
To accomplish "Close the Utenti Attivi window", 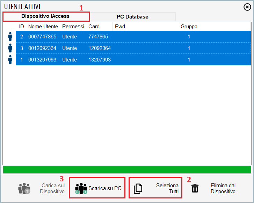I will [247, 7].
